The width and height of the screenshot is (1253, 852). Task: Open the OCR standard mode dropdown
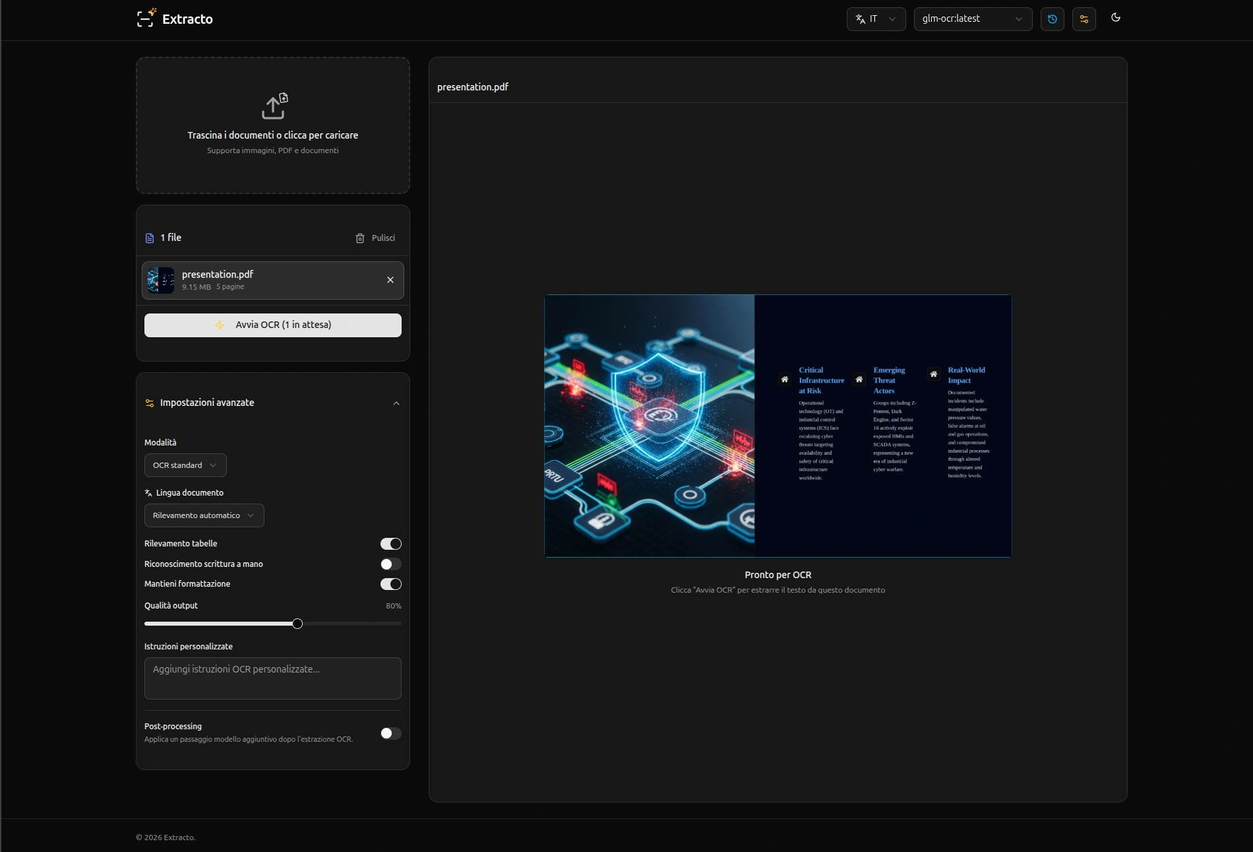185,465
